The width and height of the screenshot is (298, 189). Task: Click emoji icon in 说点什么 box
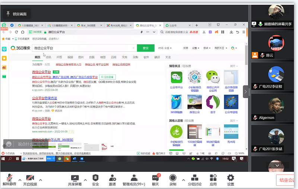point(9,144)
